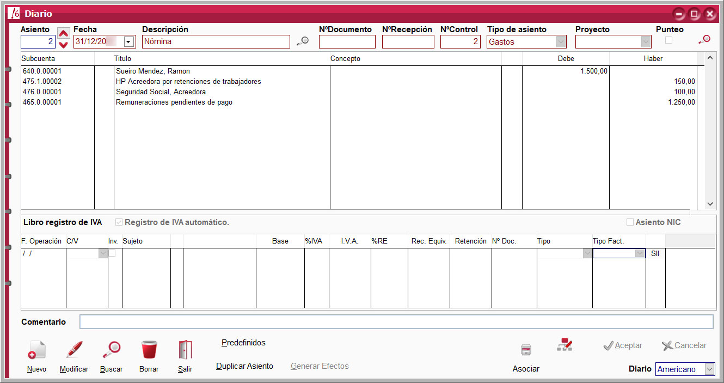Open the Tipo Fact. dropdown
The image size is (724, 383).
coord(640,253)
